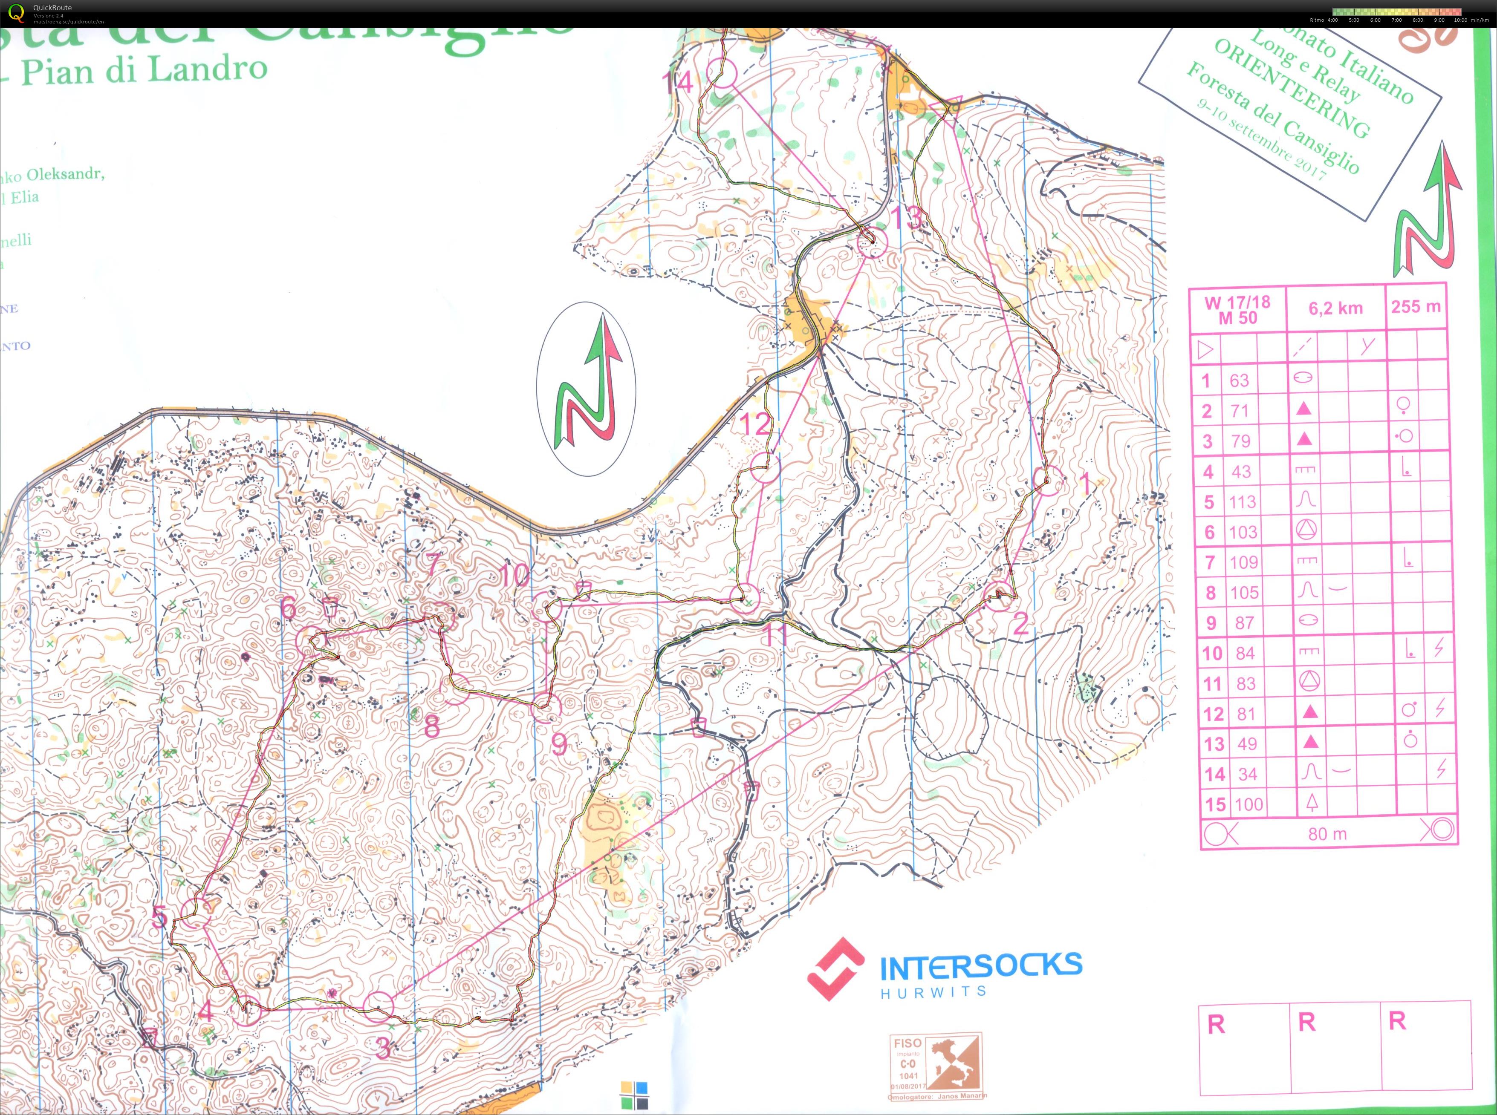Screen dimensions: 1497x1115
Task: Click control circle 6 on the map
Action: [311, 641]
